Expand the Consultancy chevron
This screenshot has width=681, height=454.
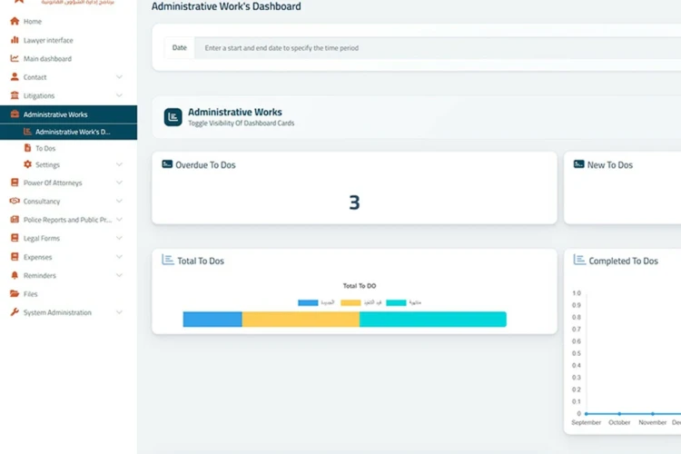click(x=119, y=201)
